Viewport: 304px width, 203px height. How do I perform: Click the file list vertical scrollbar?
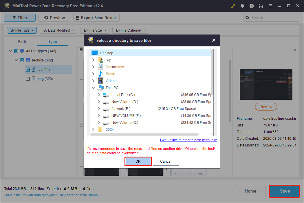pos(230,91)
